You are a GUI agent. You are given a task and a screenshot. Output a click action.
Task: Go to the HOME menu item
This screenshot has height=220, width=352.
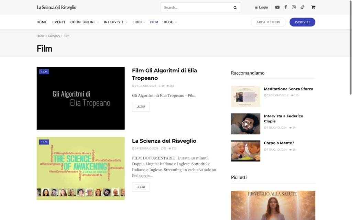(x=42, y=22)
